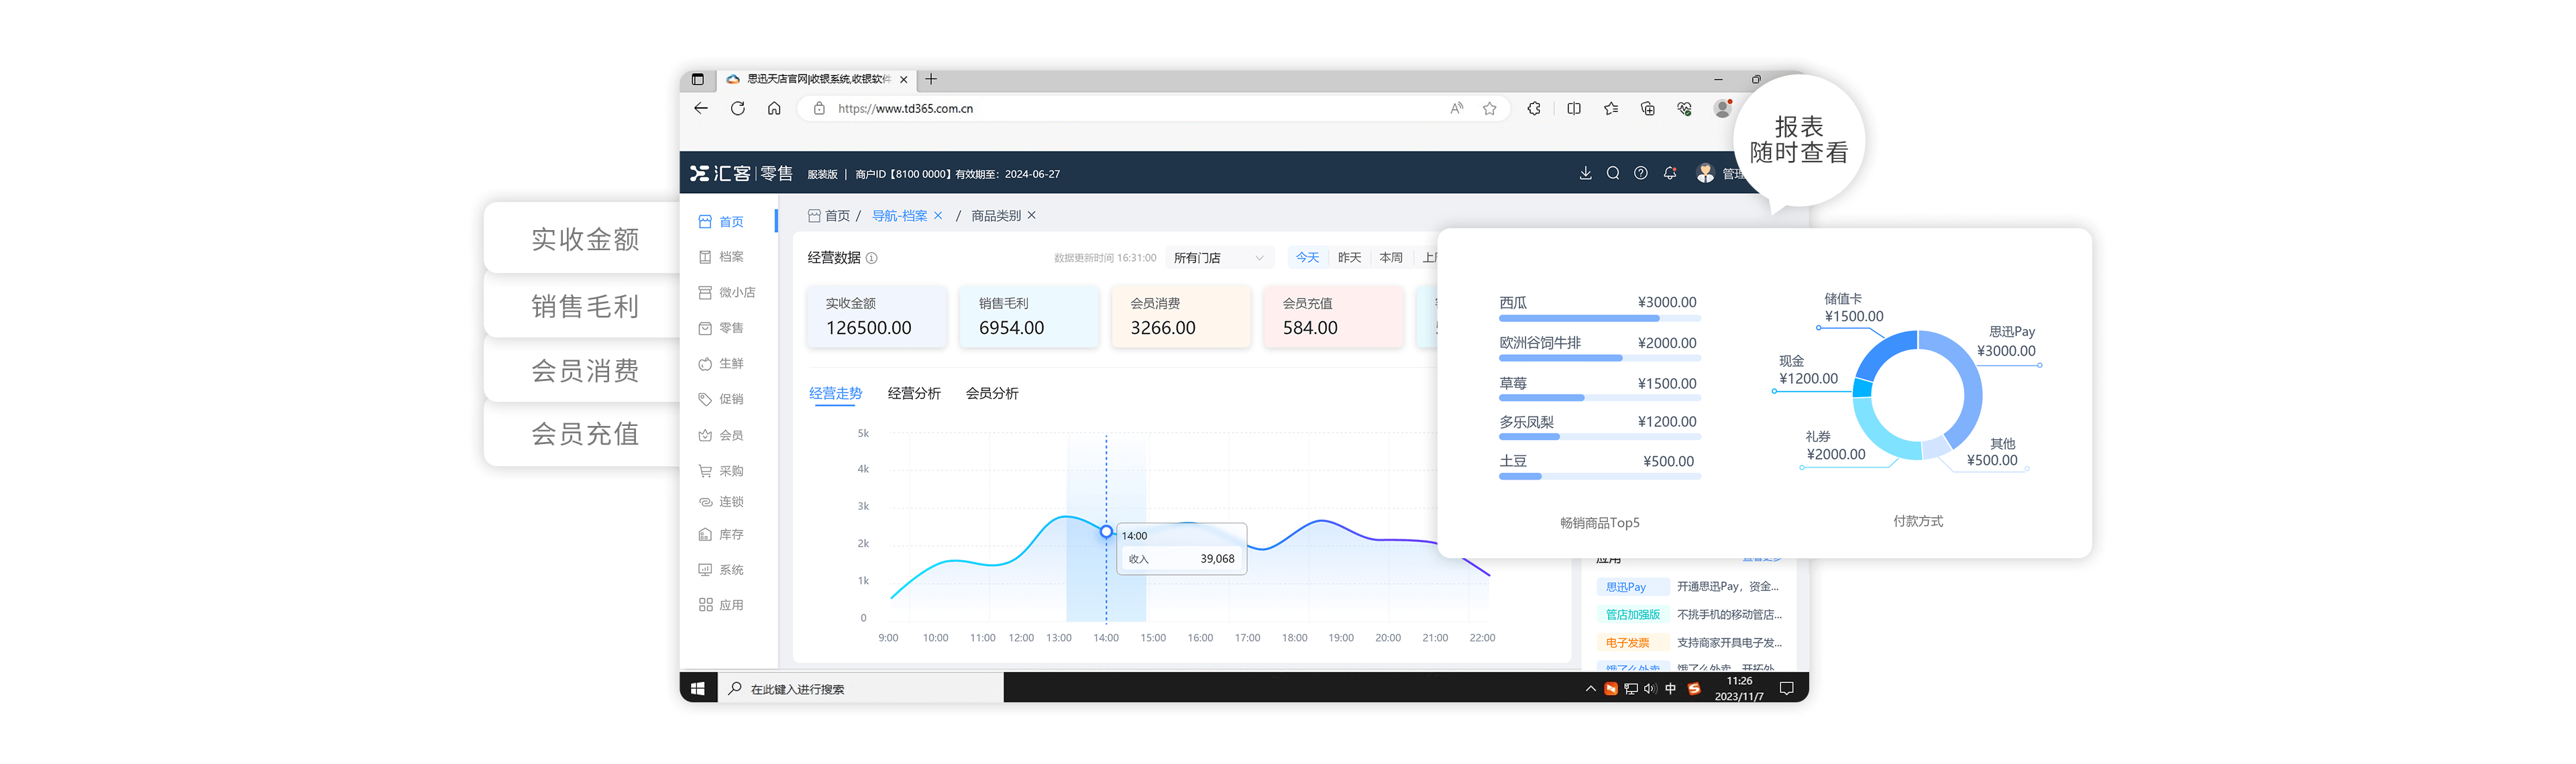Click the admin user avatar in header

[1706, 173]
